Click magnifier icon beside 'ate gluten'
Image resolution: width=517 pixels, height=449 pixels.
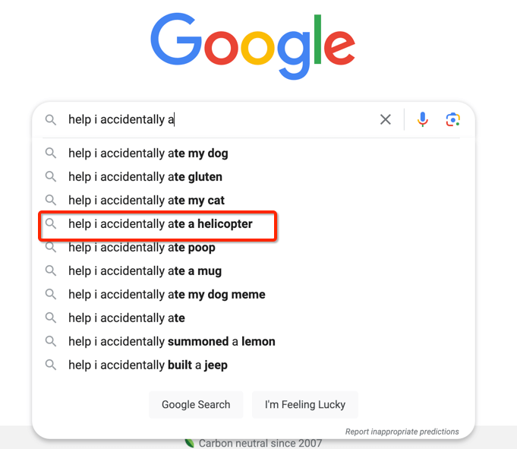click(x=50, y=176)
